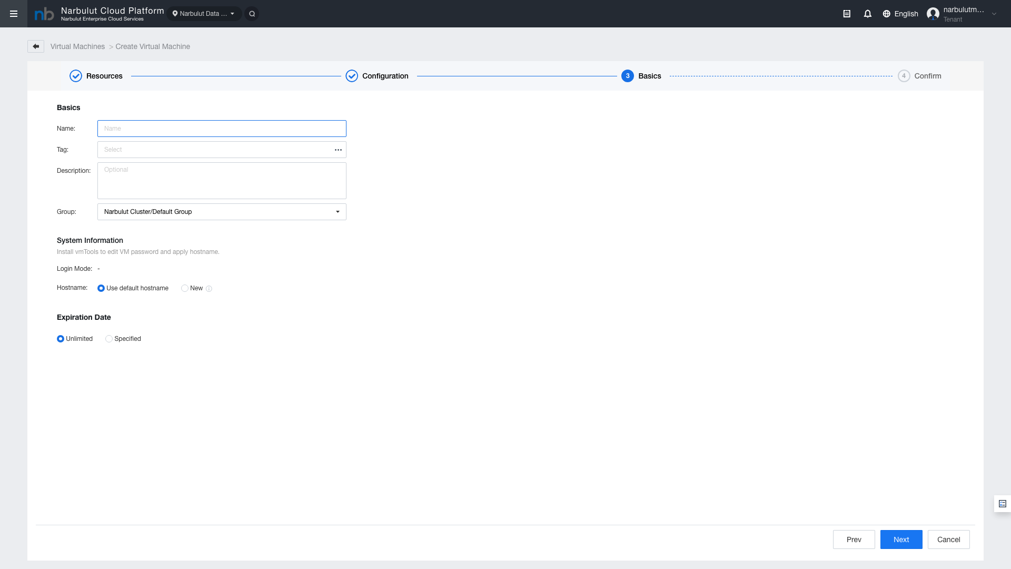
Task: Expand the Narbulut Data center dropdown
Action: tap(204, 14)
